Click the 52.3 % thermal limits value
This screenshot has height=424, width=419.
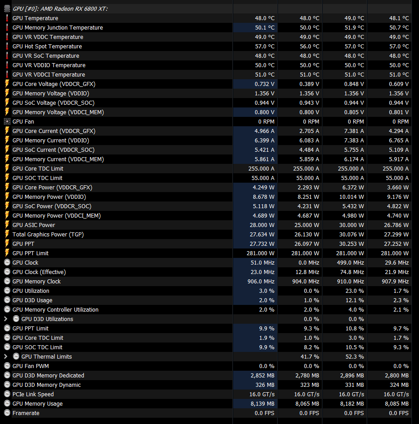point(355,357)
